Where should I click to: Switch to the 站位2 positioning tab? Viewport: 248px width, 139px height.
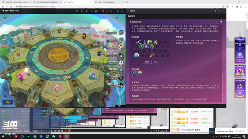[156, 62]
